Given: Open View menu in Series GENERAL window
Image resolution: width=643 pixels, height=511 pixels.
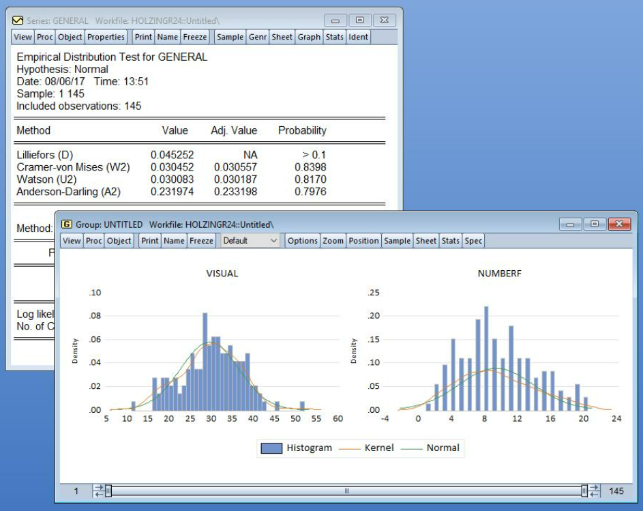Looking at the screenshot, I should coord(23,37).
